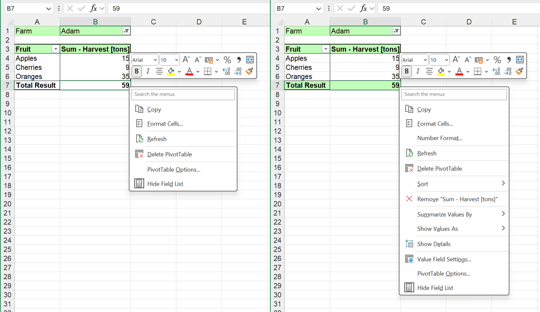Viewport: 540px width, 312px height.
Task: Choose Delete PivotTable in left context menu
Action: pyautogui.click(x=170, y=154)
